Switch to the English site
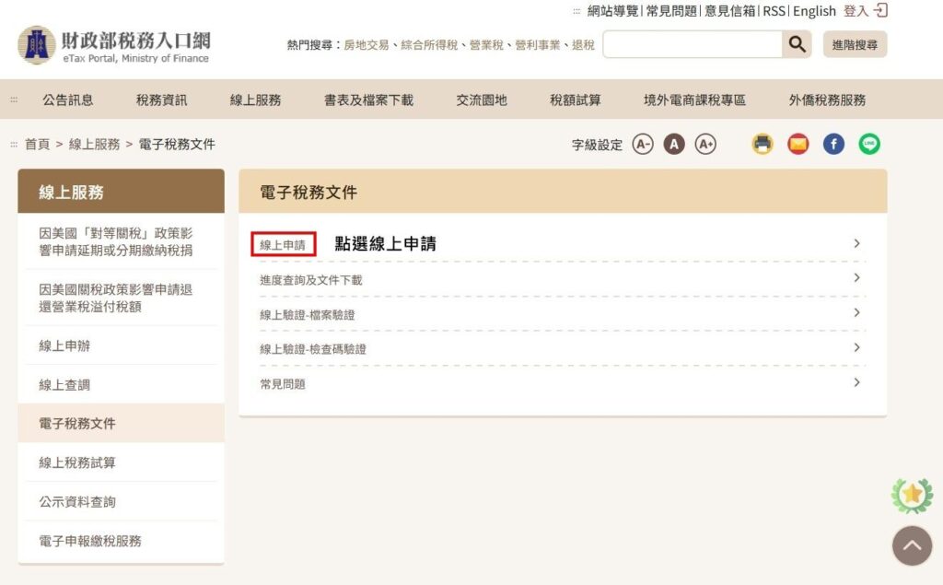The width and height of the screenshot is (943, 585). [x=814, y=11]
